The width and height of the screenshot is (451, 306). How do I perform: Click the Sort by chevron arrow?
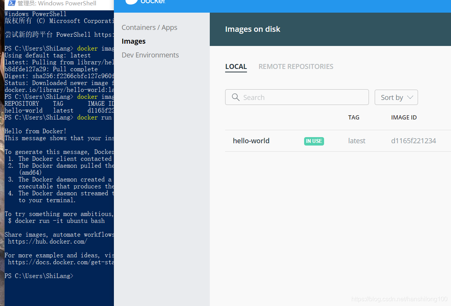[410, 97]
